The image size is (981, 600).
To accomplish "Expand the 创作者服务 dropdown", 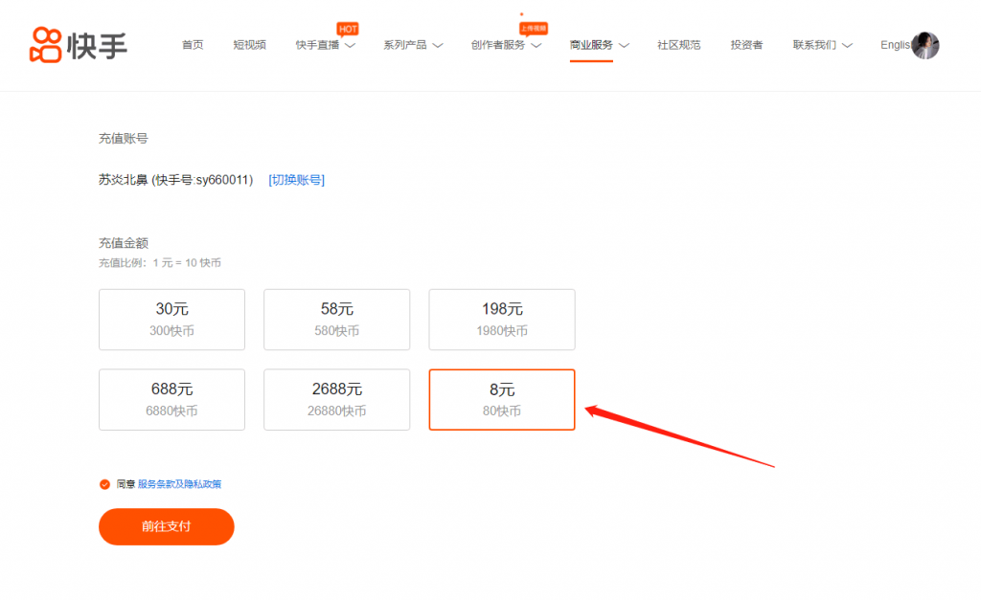I will pos(499,45).
